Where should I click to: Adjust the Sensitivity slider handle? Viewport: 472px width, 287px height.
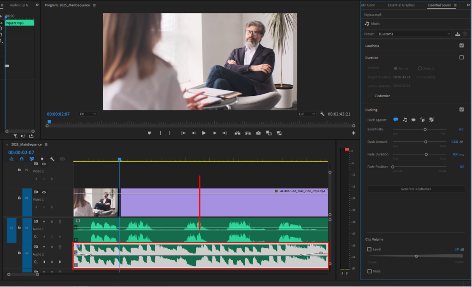point(425,129)
